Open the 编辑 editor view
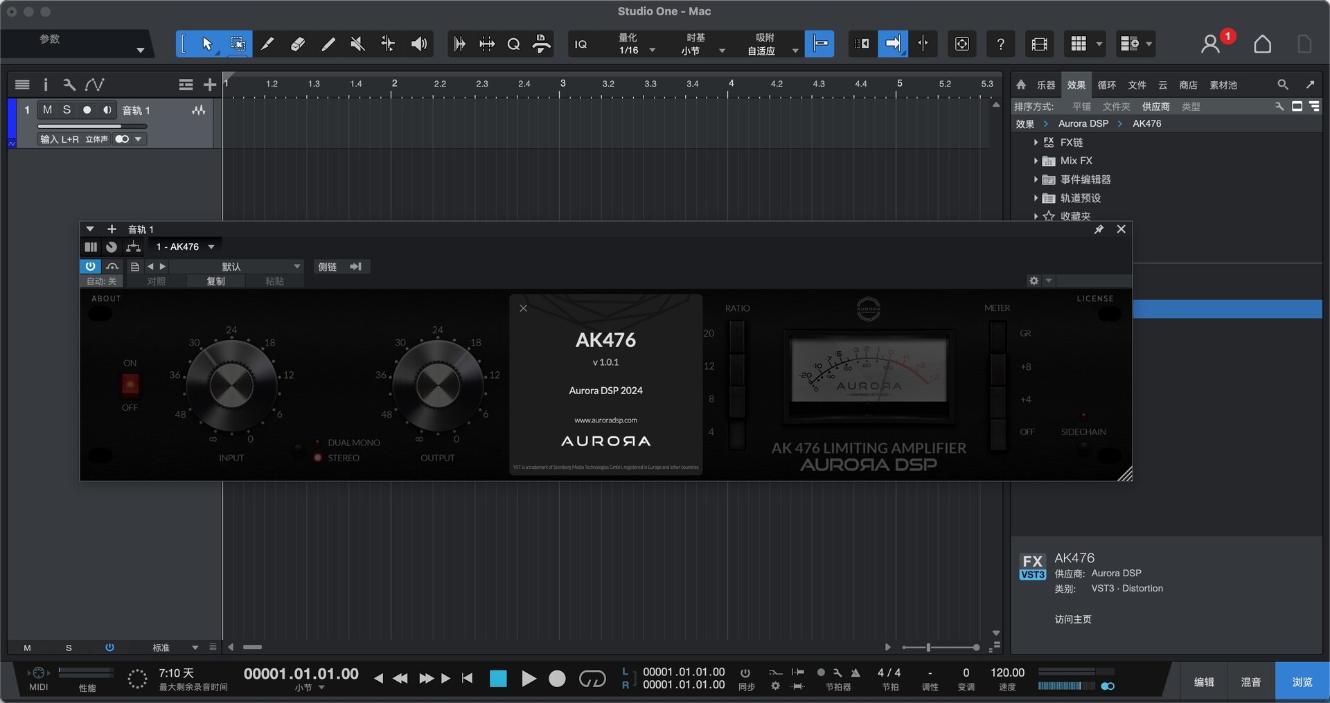The width and height of the screenshot is (1330, 703). coord(1204,682)
